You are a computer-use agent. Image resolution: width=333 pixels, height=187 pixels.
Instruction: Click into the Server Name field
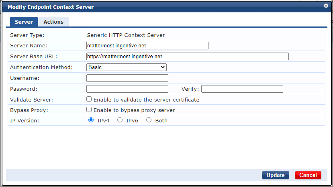(147, 46)
